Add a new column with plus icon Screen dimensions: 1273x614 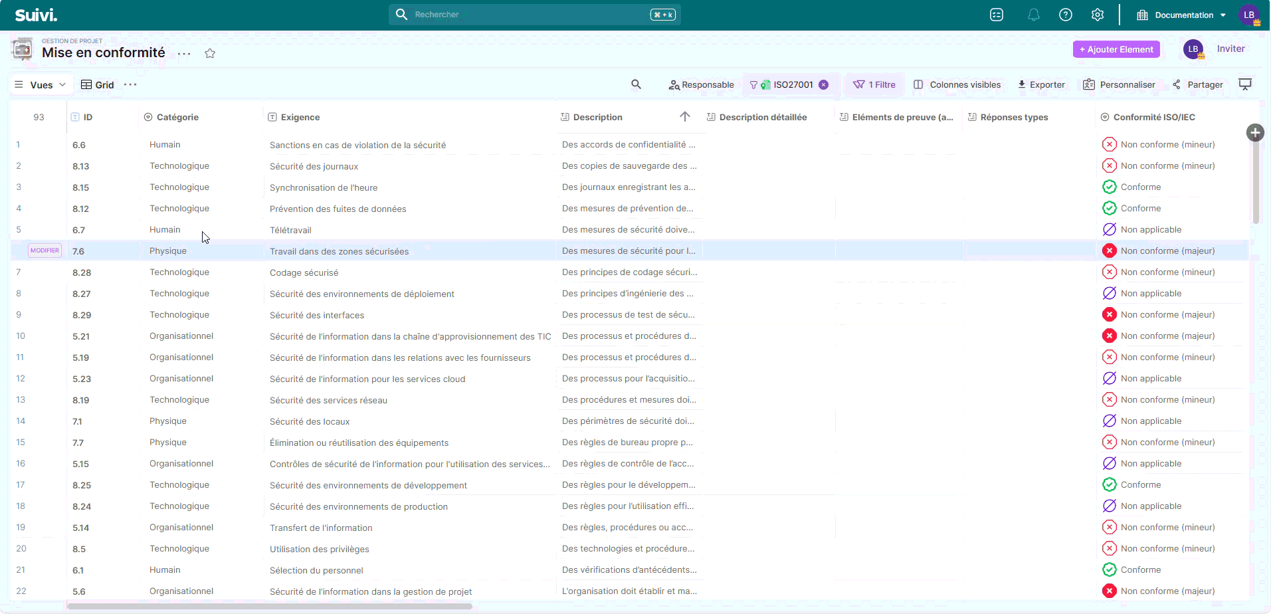1254,133
